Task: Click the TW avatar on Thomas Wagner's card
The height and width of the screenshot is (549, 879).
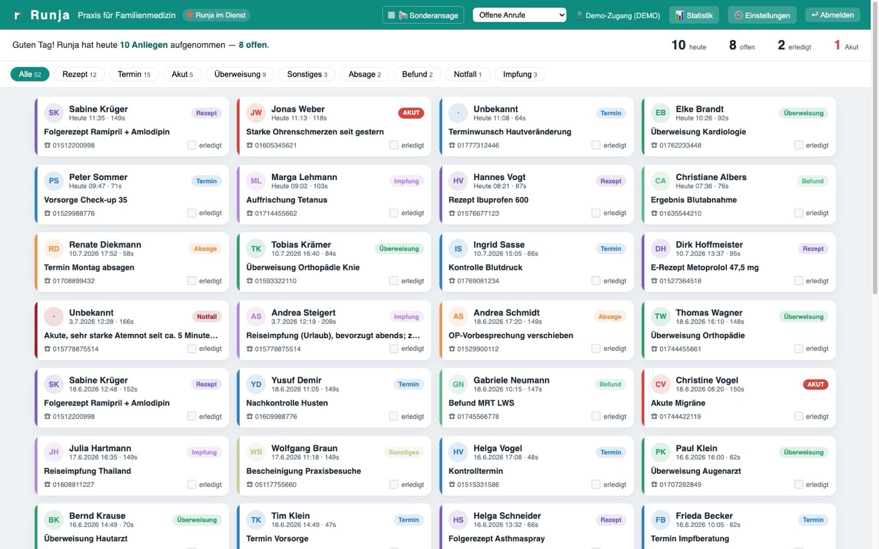Action: [661, 316]
